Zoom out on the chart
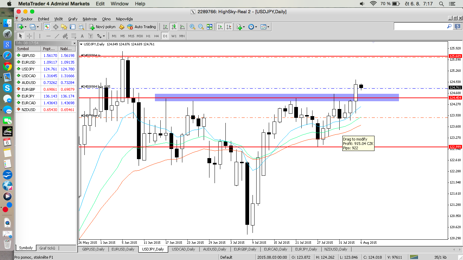This screenshot has height=260, width=463. coord(201,27)
